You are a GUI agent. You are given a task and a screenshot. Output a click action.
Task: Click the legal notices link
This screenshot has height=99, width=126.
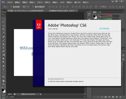(56, 79)
